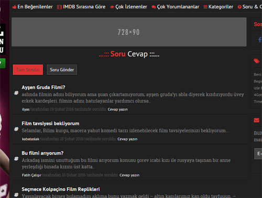Image resolution: width=262 pixels, height=198 pixels.
Task: Open the question Film tavsiyesi bekliyorum
Action: coord(50,124)
